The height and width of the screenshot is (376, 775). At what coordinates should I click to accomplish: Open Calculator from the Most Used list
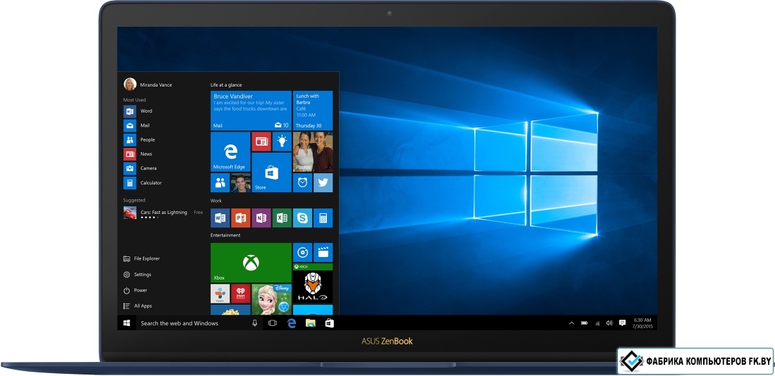pos(143,183)
